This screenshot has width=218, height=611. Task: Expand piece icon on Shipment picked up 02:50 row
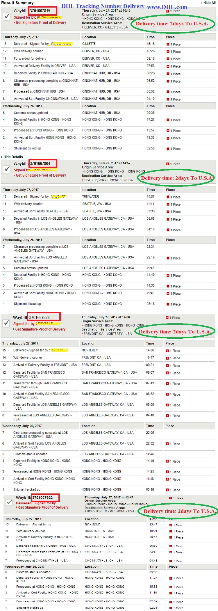click(168, 149)
